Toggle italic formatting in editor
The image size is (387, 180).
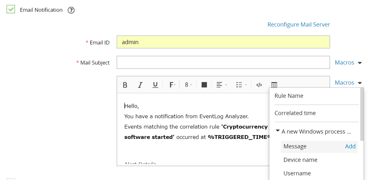click(x=140, y=85)
